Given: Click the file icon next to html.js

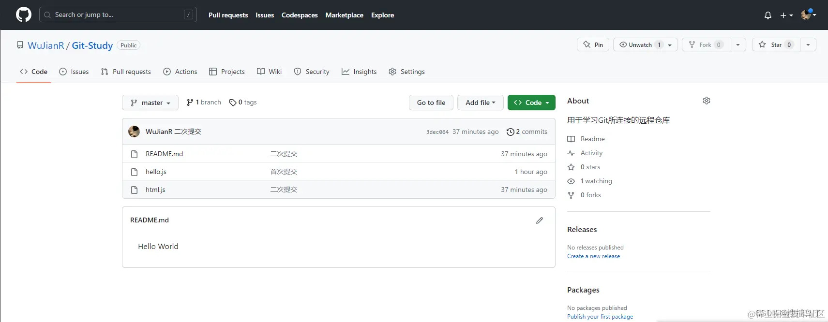Looking at the screenshot, I should pyautogui.click(x=135, y=190).
